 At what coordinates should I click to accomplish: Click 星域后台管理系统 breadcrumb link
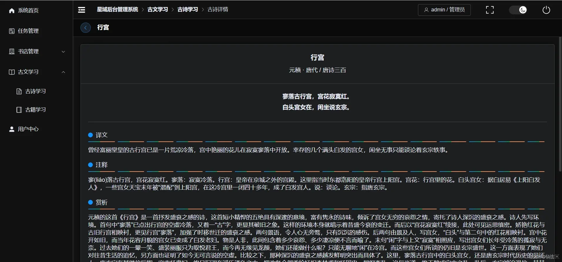[x=117, y=10]
